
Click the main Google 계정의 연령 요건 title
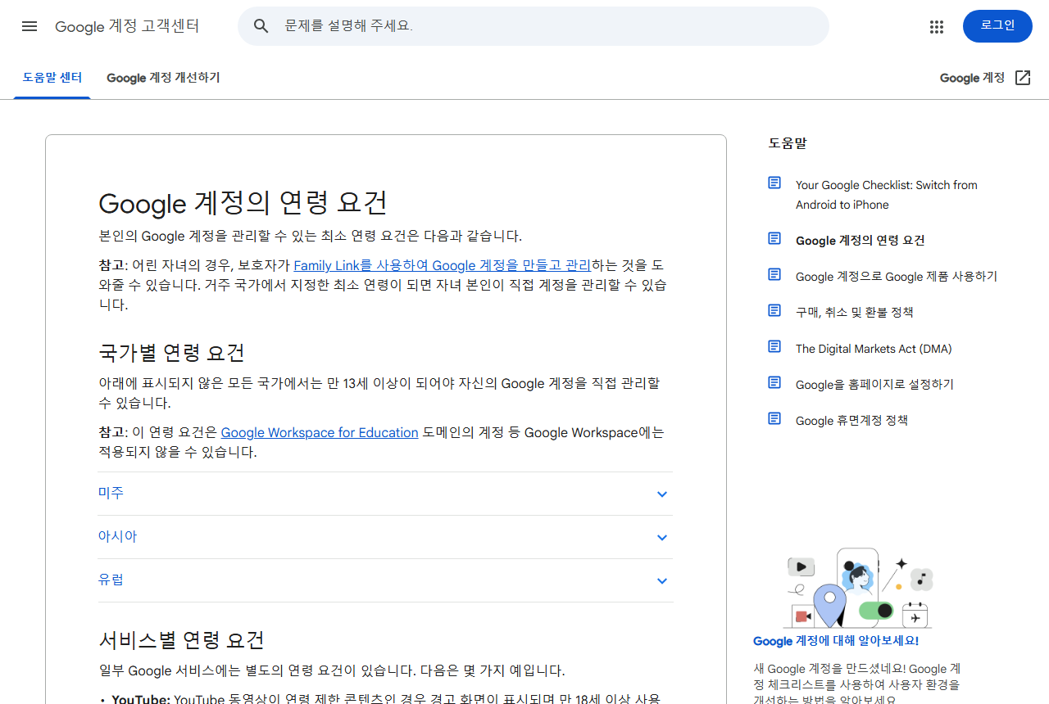point(243,202)
